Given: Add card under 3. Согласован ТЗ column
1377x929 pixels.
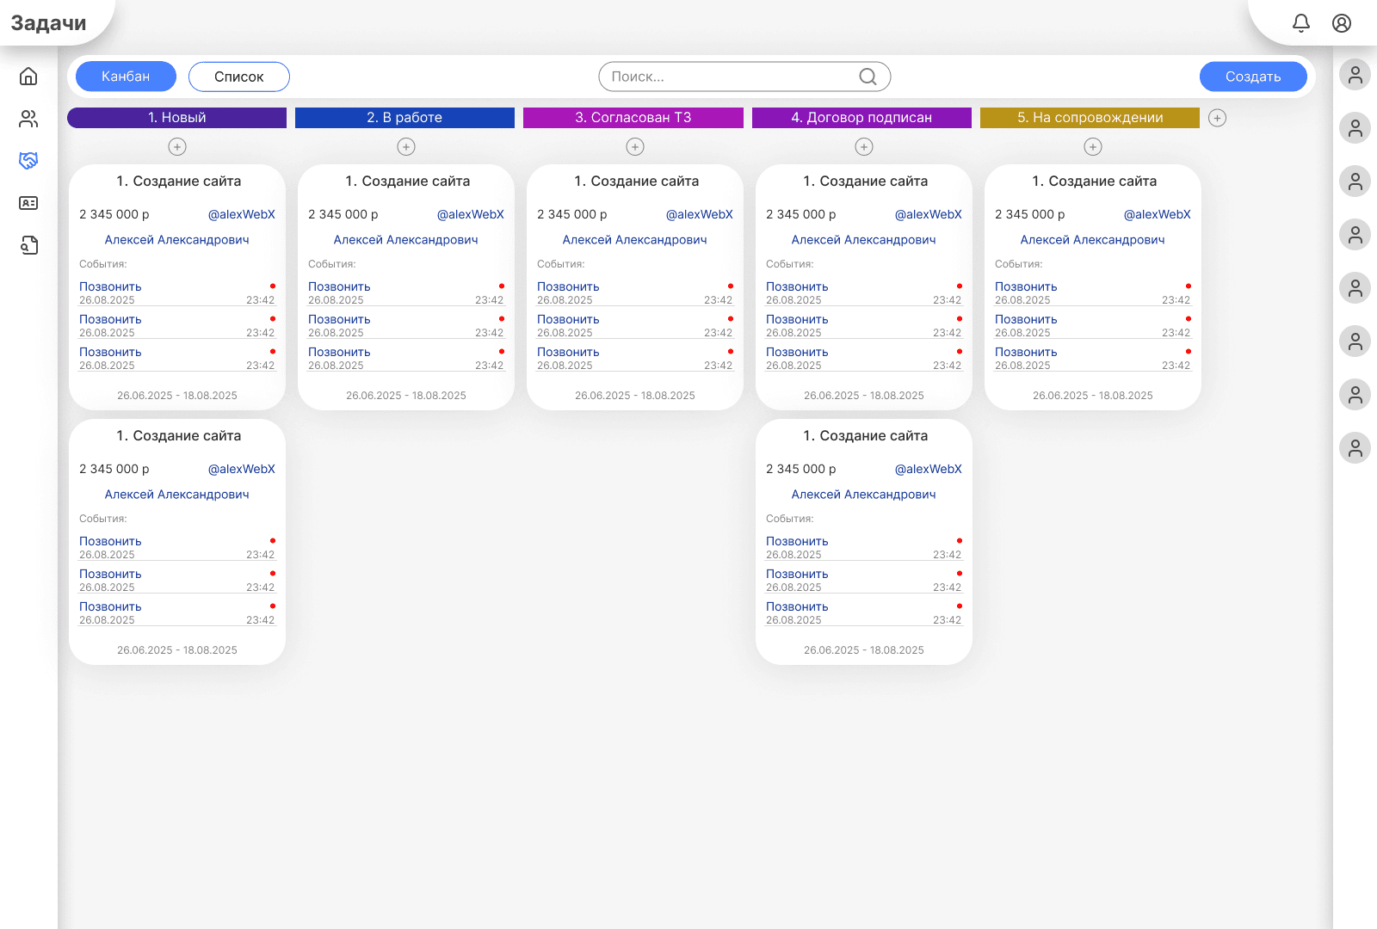Looking at the screenshot, I should pyautogui.click(x=635, y=147).
